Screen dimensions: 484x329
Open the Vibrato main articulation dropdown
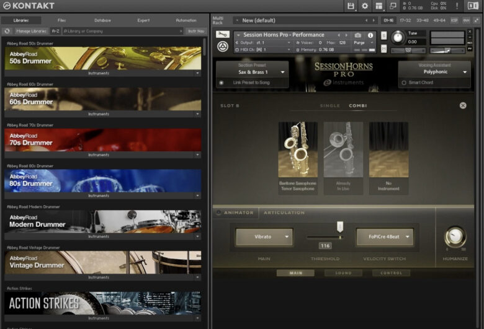(264, 237)
